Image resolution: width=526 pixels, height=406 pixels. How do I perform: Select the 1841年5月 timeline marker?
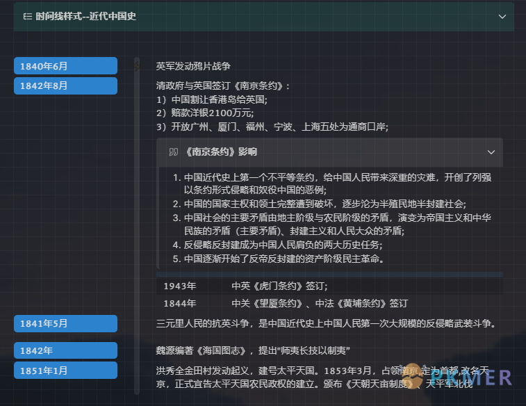tap(65, 323)
